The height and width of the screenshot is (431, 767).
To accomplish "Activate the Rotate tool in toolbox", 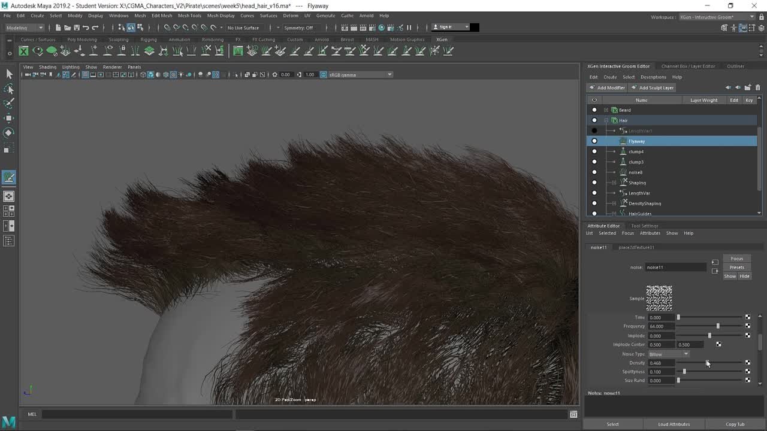I will tap(9, 133).
